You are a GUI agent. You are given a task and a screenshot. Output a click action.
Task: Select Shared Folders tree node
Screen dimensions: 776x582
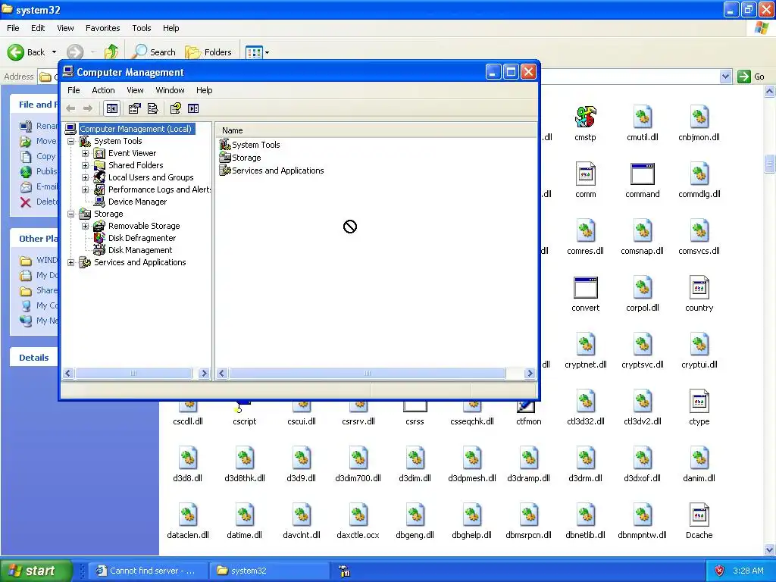tap(136, 165)
